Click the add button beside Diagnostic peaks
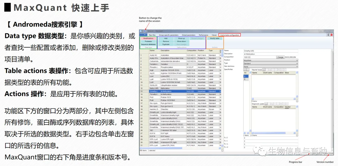Screen dimensions: 338x166 tap(266, 104)
